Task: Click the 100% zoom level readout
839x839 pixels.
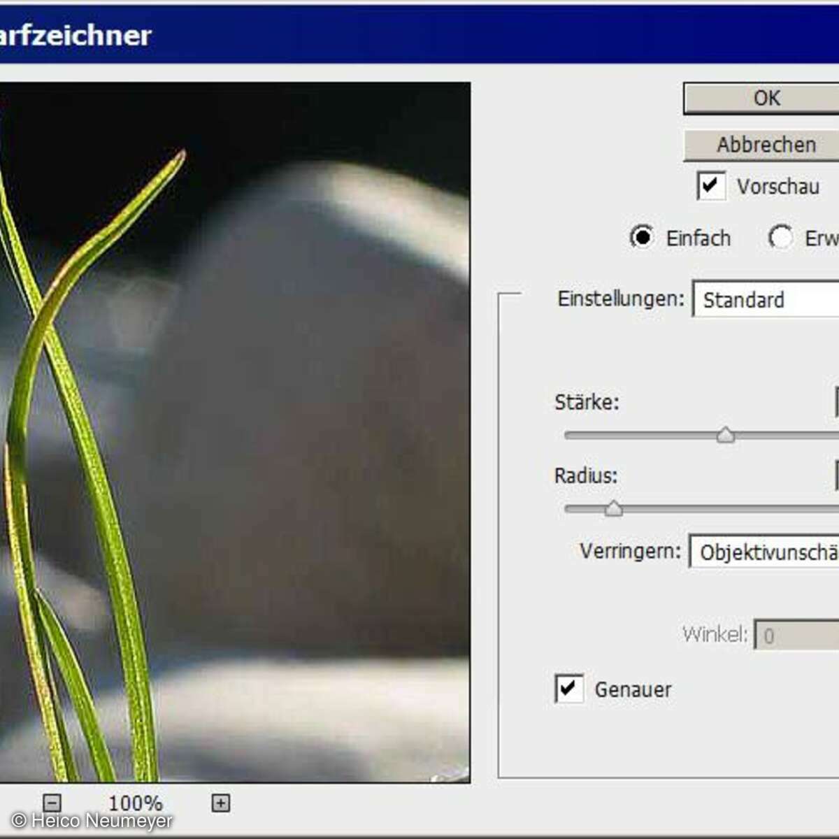Action: coord(136,803)
